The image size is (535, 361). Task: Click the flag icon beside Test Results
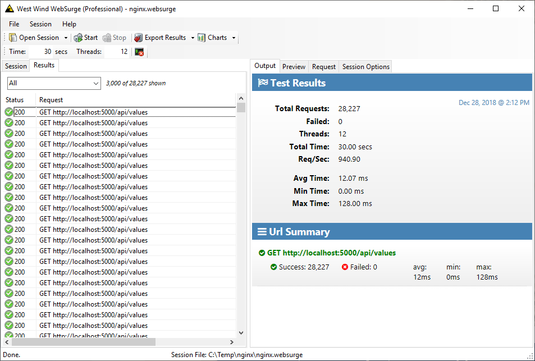pos(263,83)
